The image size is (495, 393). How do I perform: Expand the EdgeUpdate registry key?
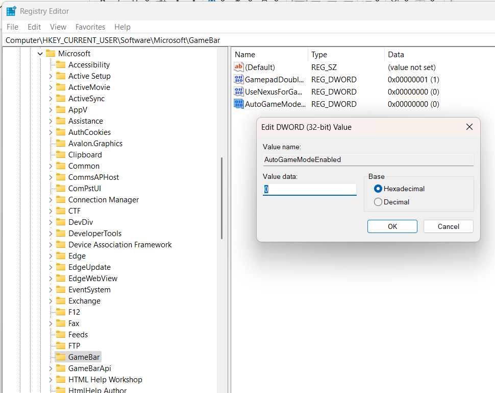(x=51, y=267)
